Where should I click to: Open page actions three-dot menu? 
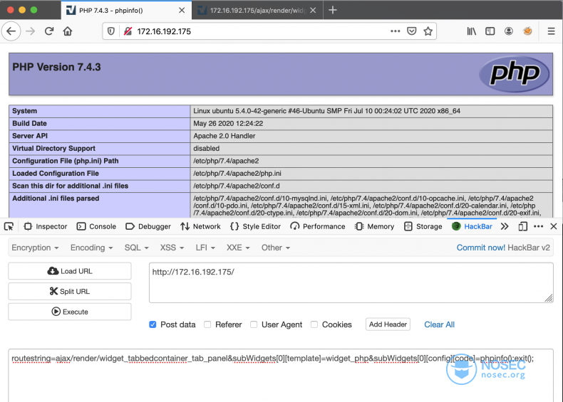[396, 31]
